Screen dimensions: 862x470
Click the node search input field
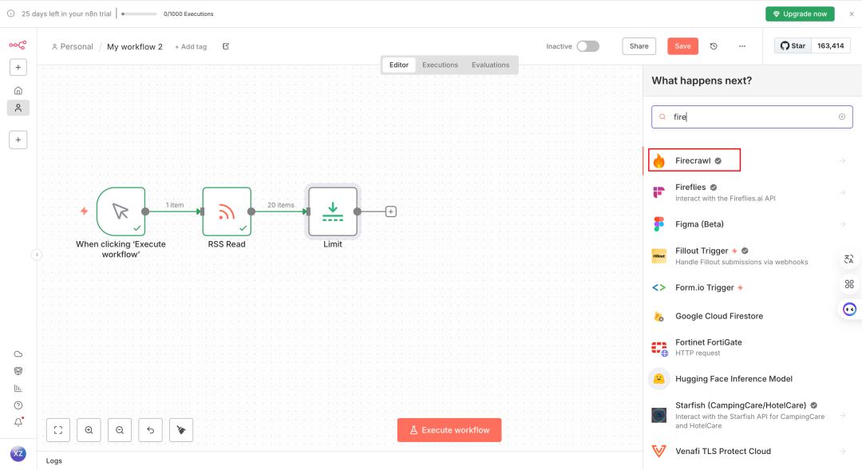click(752, 117)
